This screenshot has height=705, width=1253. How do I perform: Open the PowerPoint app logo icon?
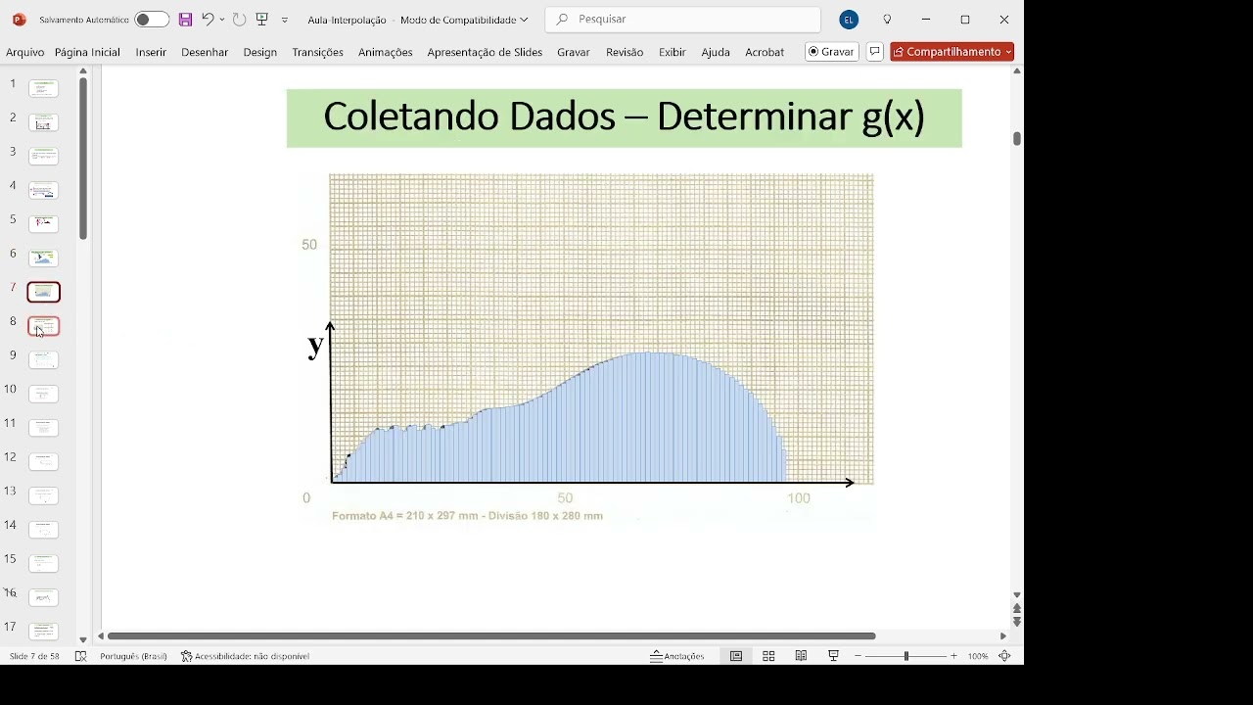pyautogui.click(x=19, y=20)
